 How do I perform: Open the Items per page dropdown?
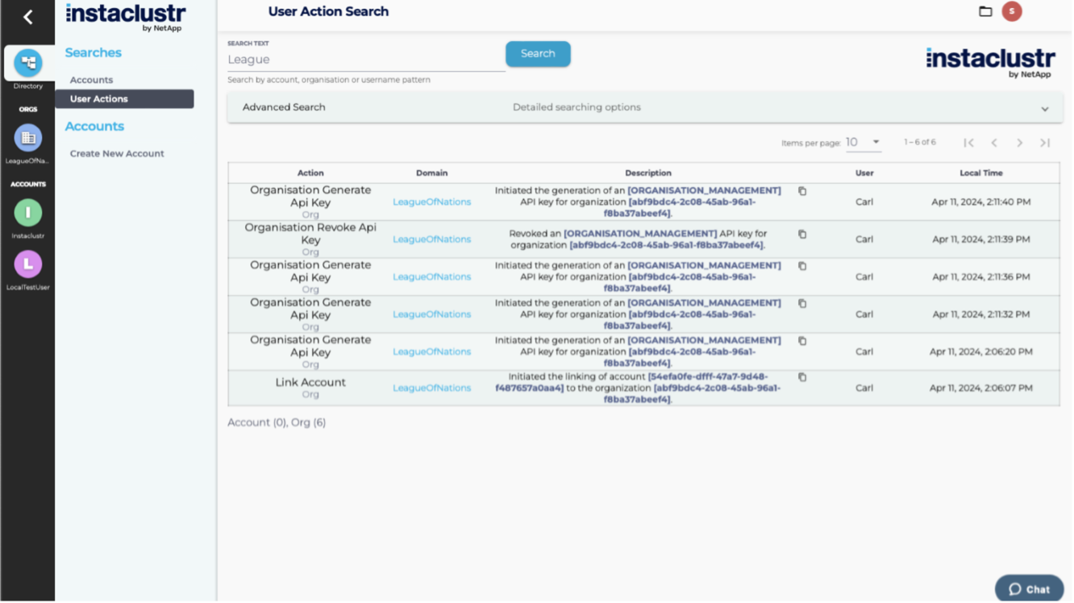[864, 143]
